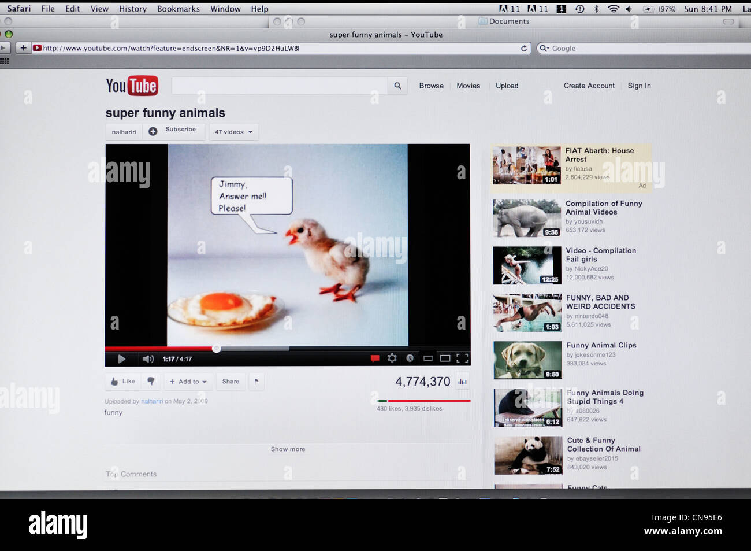The width and height of the screenshot is (751, 551).
Task: Open the Edit menu
Action: 72,9
